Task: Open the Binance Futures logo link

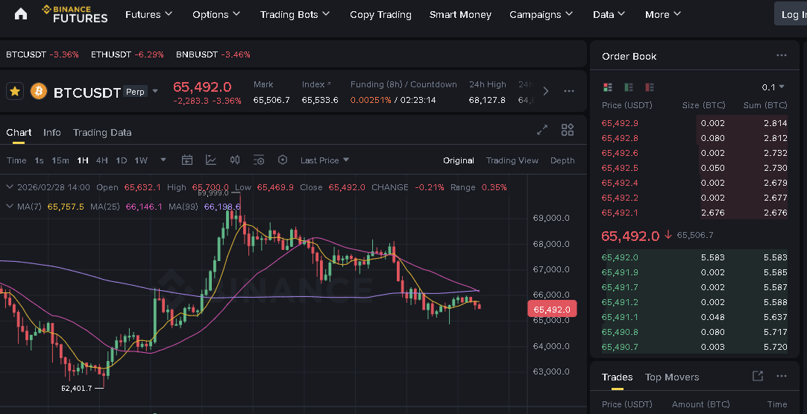Action: click(75, 14)
